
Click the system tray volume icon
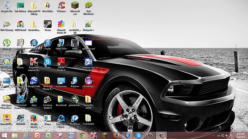[x=226, y=135]
